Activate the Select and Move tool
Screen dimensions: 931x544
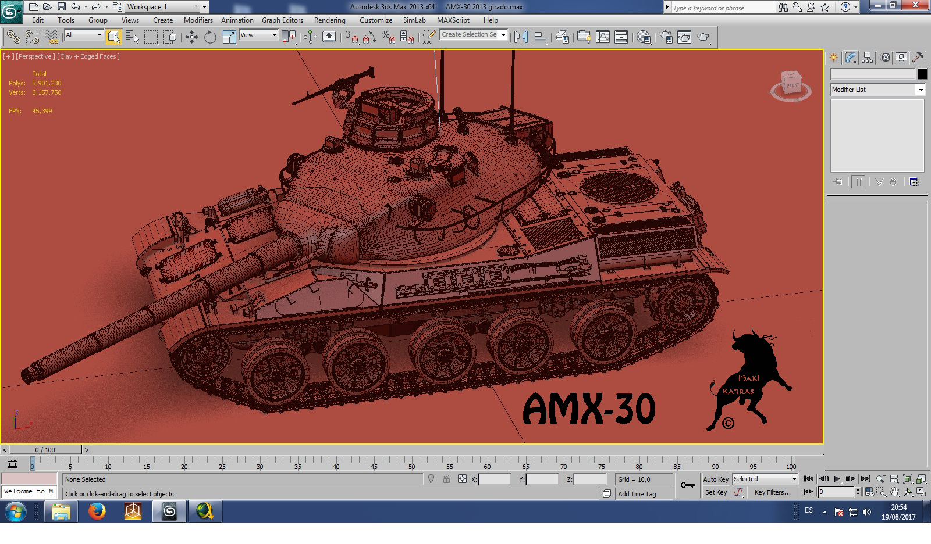191,37
